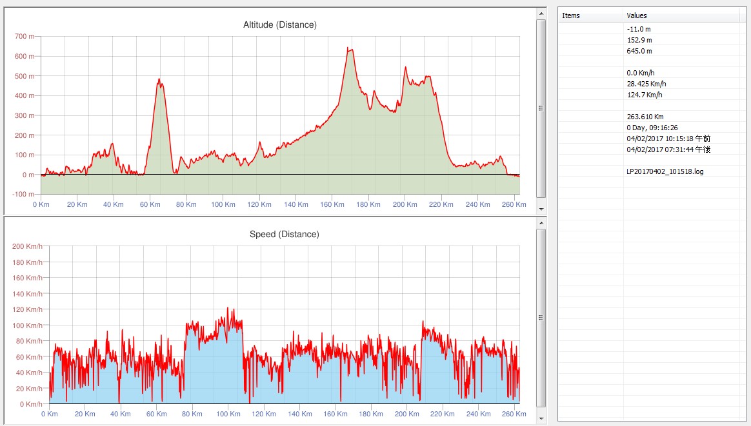
Task: Select the 28.425 Km/h speed value
Action: (x=646, y=84)
